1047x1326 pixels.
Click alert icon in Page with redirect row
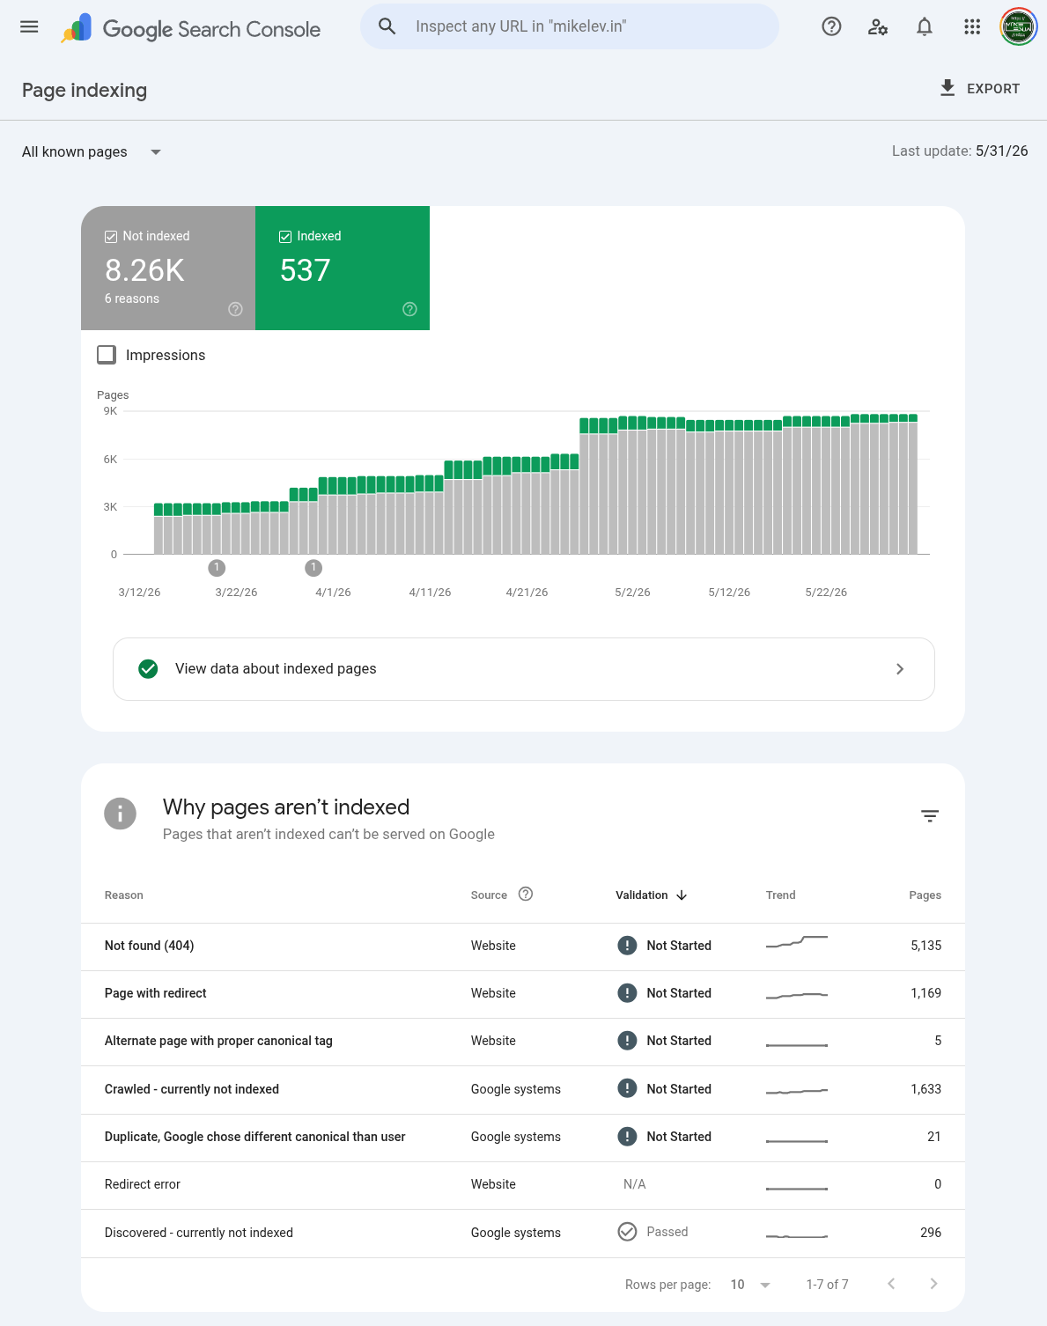tap(627, 993)
